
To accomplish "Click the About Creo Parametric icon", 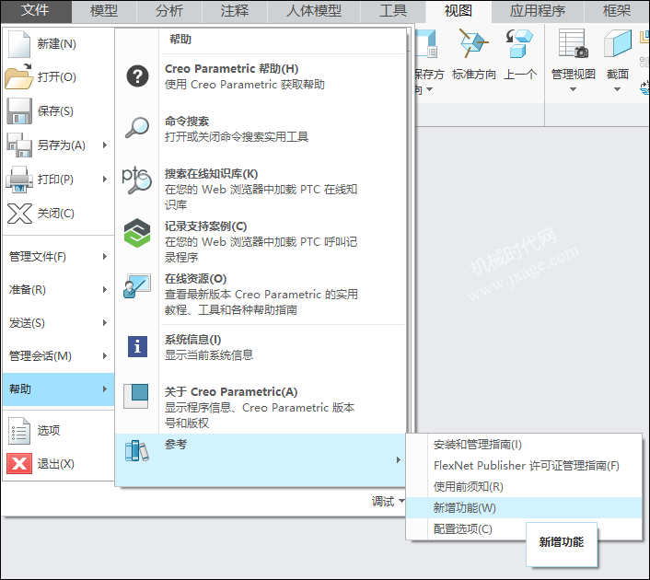I will 136,396.
